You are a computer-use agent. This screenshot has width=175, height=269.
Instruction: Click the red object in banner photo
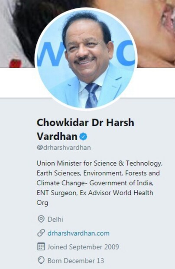coord(16,63)
